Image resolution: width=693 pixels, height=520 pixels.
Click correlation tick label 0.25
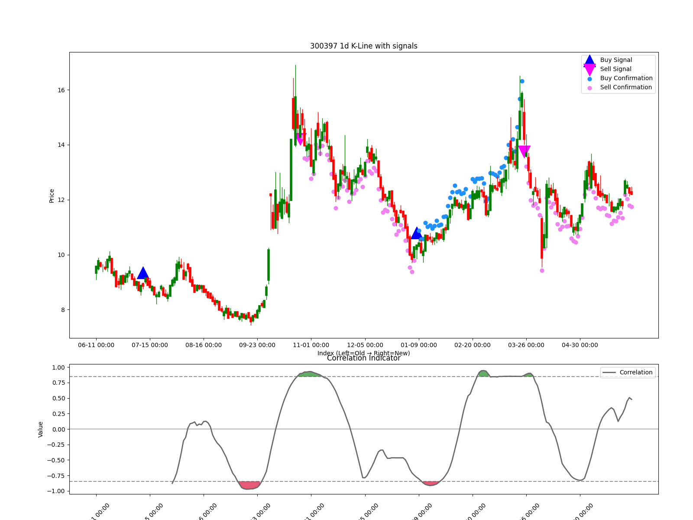tap(58, 414)
